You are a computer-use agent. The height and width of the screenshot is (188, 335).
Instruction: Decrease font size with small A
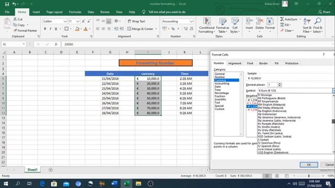tap(89, 21)
